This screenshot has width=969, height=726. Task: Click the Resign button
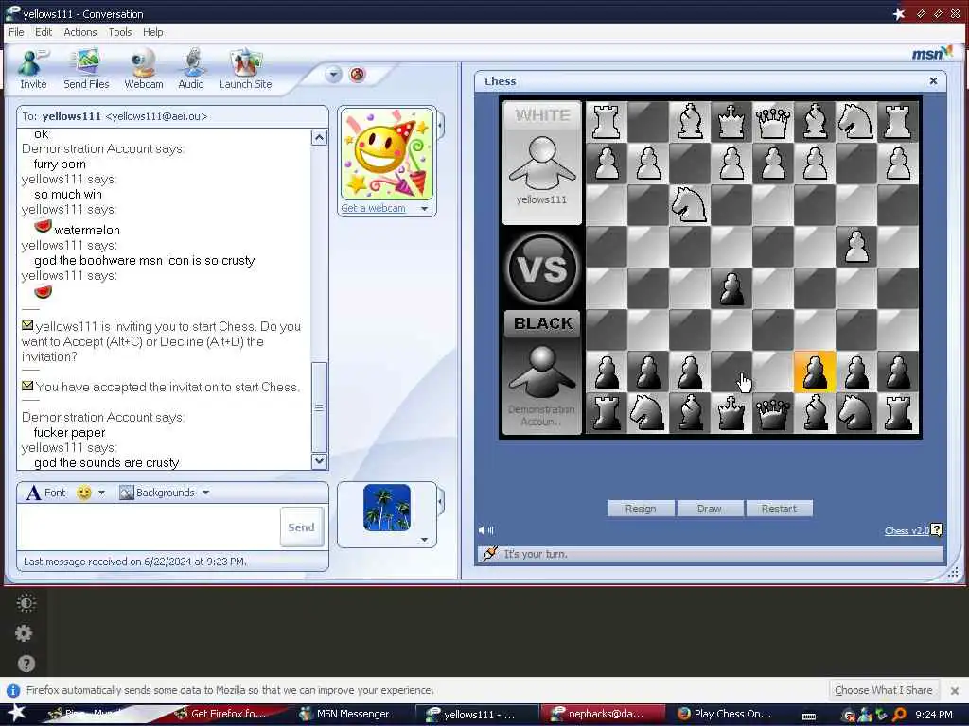[x=641, y=509]
